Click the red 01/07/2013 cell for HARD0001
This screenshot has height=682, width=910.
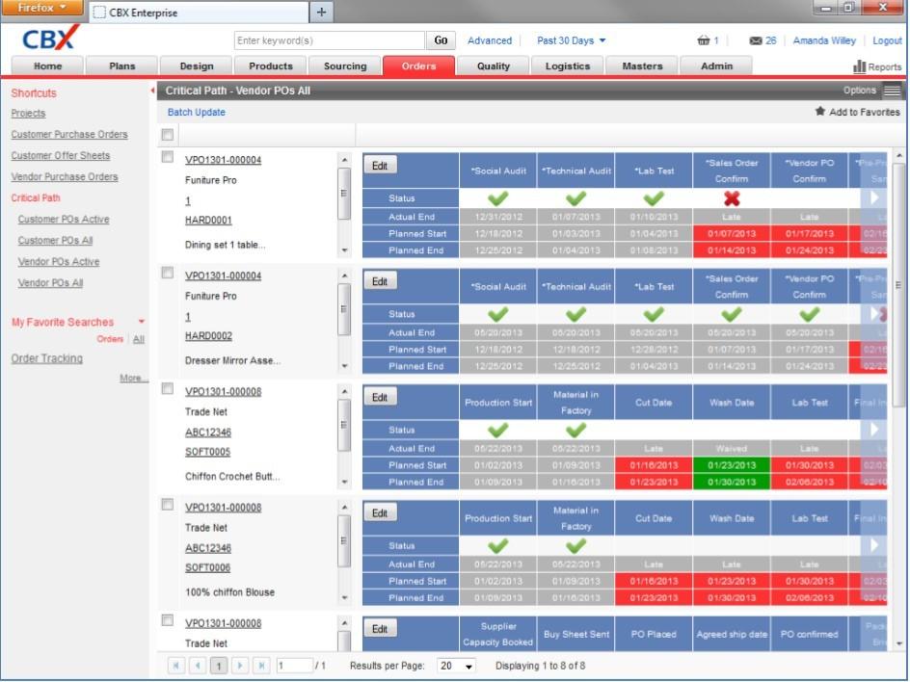732,234
